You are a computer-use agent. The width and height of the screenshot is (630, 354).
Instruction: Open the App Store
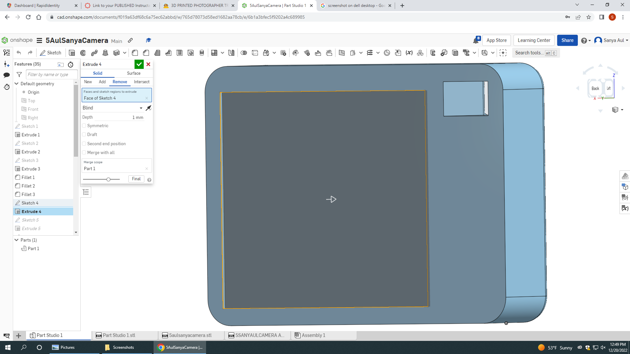496,40
